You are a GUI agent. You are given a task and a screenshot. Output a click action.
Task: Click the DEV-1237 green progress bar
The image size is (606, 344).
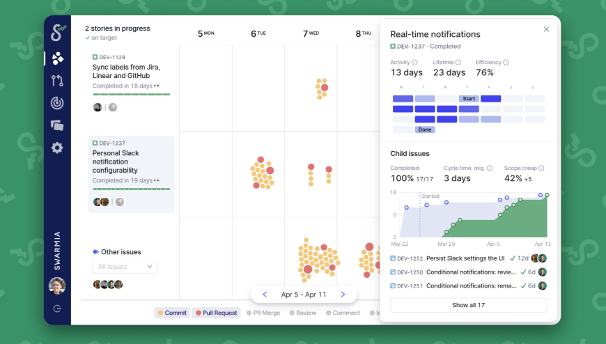tap(132, 189)
